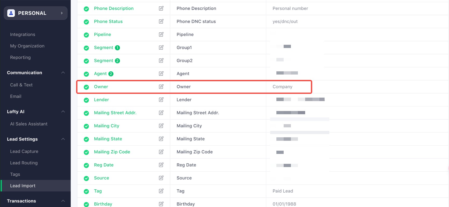Click the edit icon beside Reg Date

coord(161,165)
